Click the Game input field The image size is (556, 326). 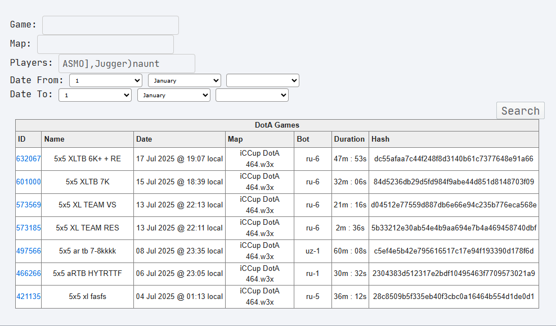110,25
